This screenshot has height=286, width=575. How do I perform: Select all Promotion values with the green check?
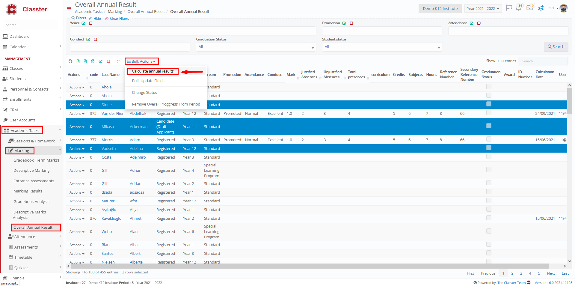point(344,23)
